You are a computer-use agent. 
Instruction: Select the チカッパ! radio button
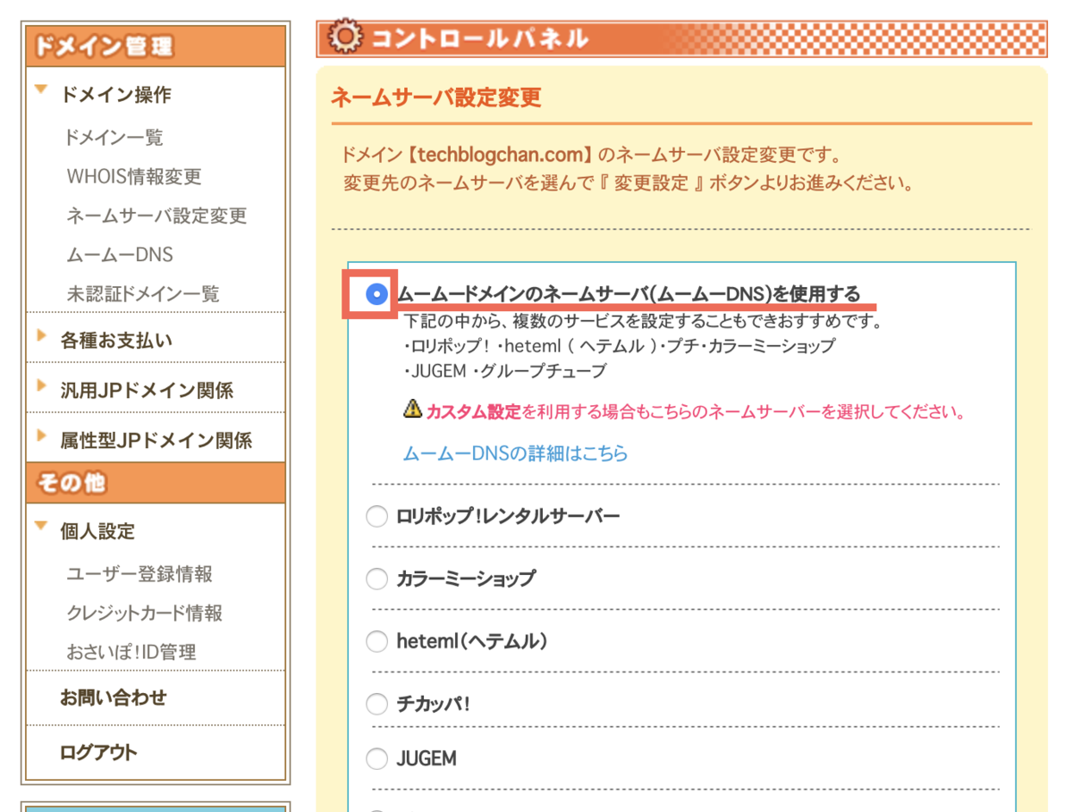(376, 704)
